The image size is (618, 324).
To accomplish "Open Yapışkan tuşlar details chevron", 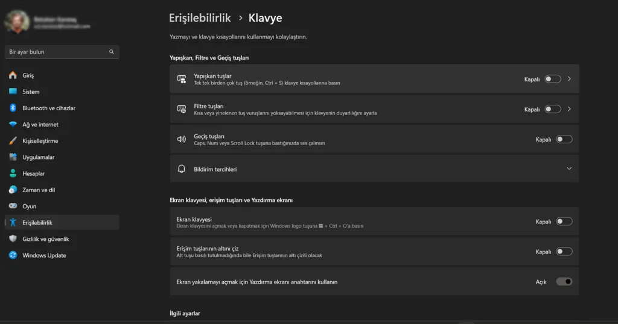I will click(x=569, y=79).
